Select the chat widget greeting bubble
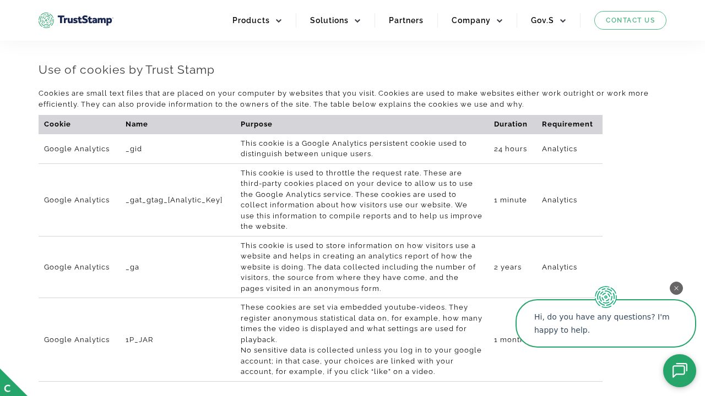Viewport: 705px width, 396px height. [605, 323]
